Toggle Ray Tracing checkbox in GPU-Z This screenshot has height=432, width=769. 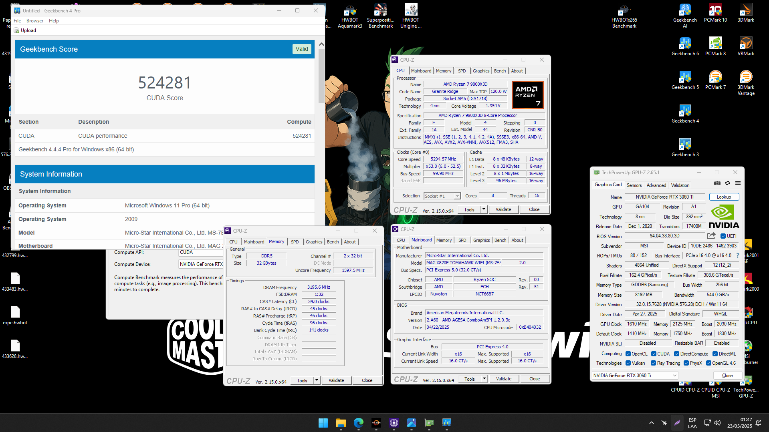pos(653,363)
